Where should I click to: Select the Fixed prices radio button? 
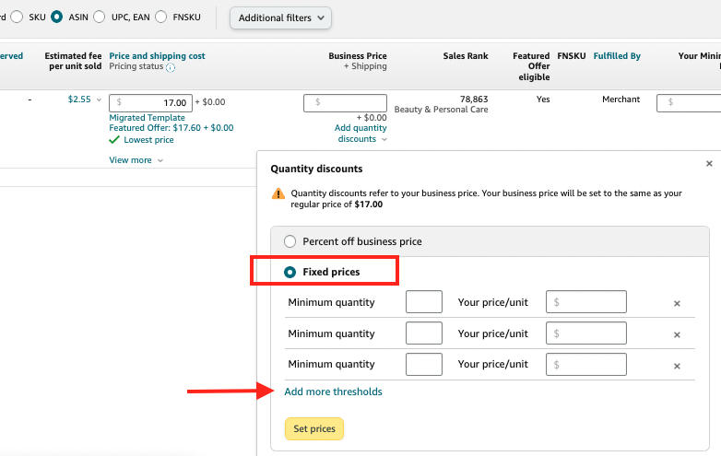click(290, 273)
